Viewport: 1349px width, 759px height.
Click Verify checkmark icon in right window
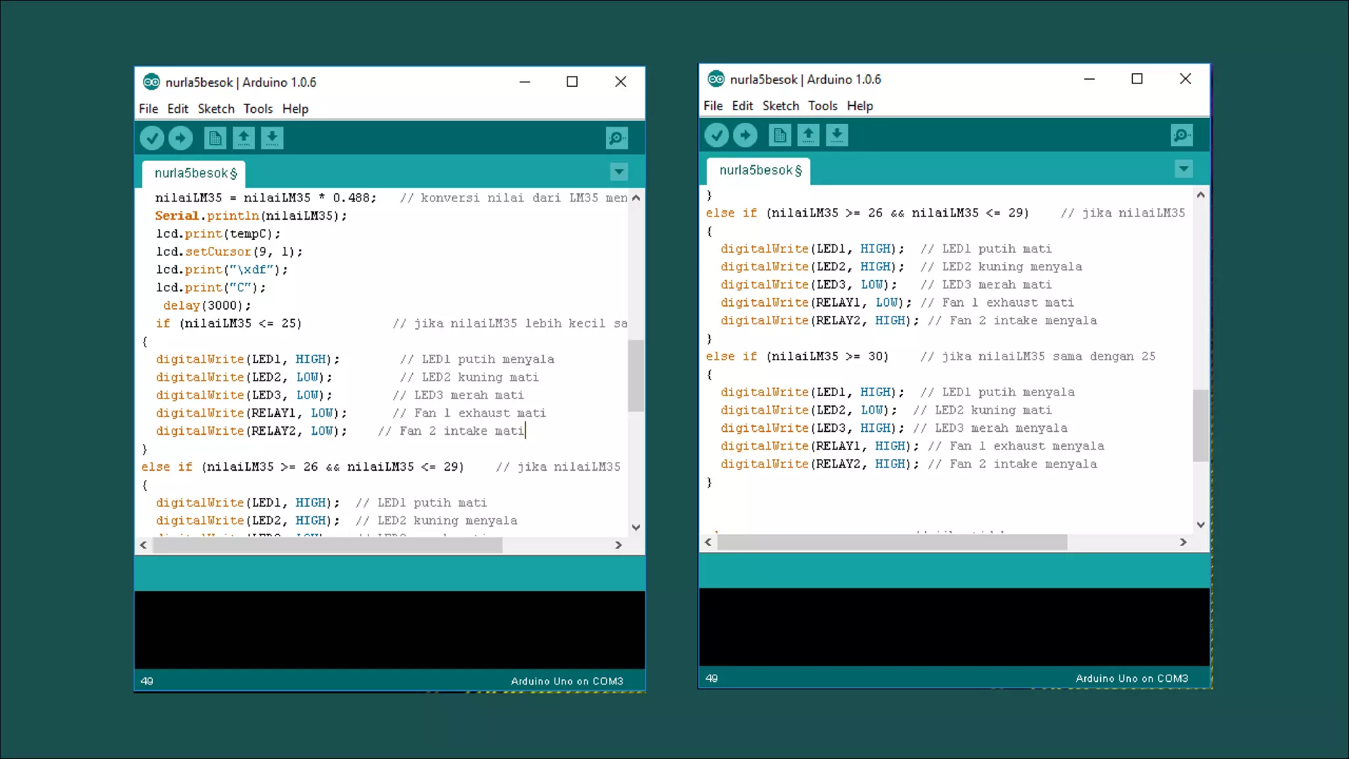pos(717,135)
